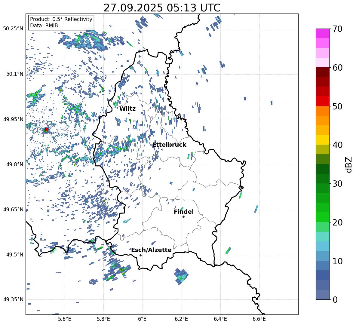Click the dBZ colorbar axis label
The width and height of the screenshot is (356, 325).
point(349,164)
